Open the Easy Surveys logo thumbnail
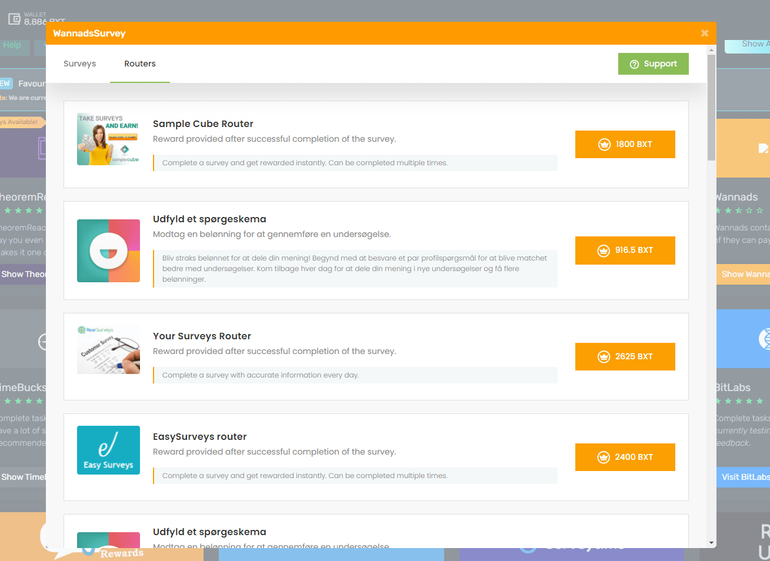The width and height of the screenshot is (770, 561). pyautogui.click(x=108, y=450)
